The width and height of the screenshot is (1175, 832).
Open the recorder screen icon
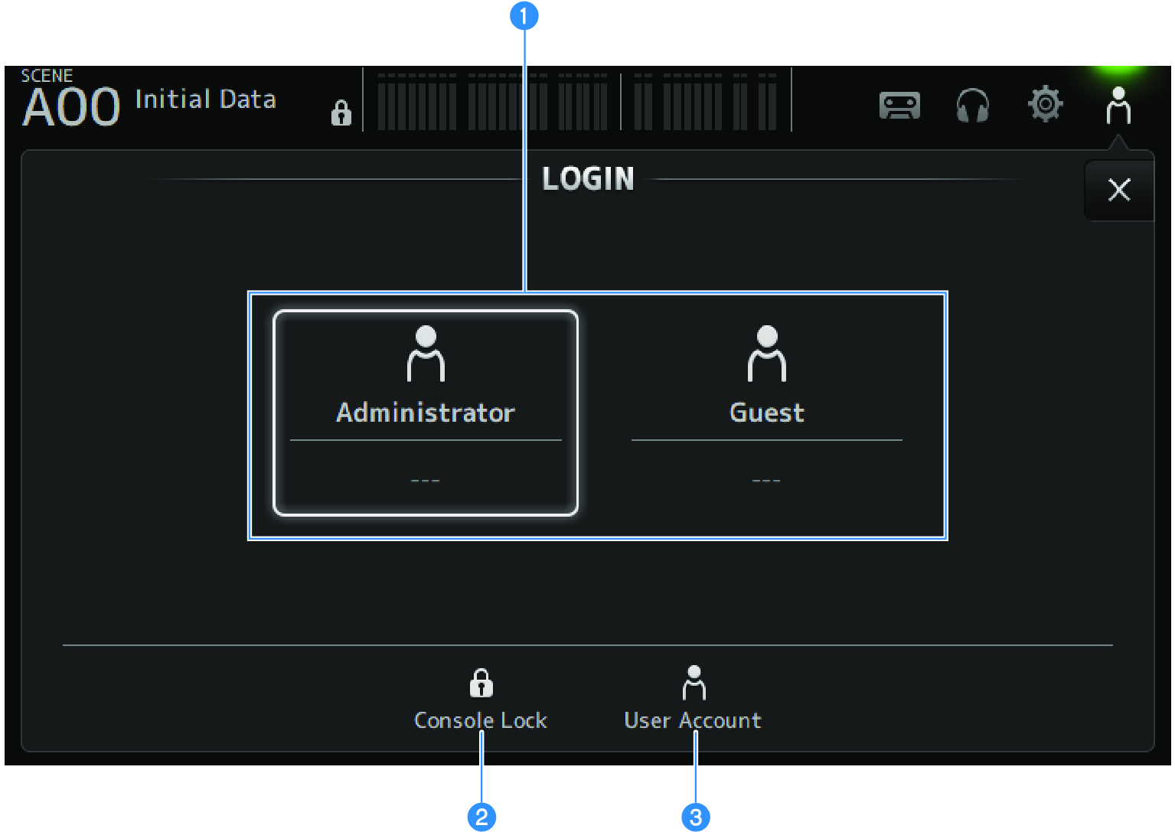click(899, 106)
